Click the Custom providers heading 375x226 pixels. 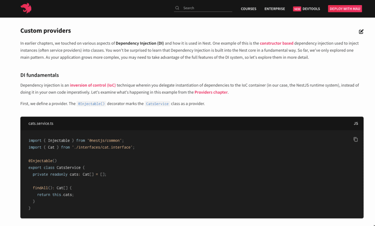[46, 31]
